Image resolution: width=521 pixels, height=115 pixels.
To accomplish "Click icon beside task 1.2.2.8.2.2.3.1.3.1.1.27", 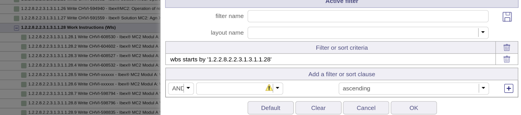I will (17, 18).
